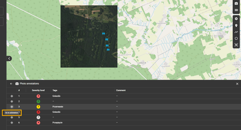Select the location marker tool
The height and width of the screenshot is (130, 241).
(236, 25)
